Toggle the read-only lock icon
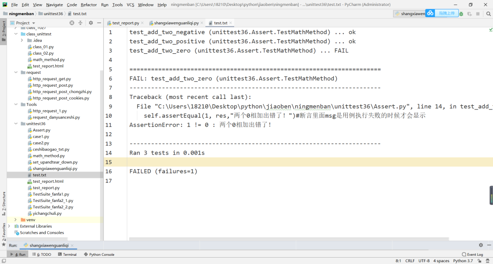Viewport: 493px width, 264px height. tap(479, 261)
